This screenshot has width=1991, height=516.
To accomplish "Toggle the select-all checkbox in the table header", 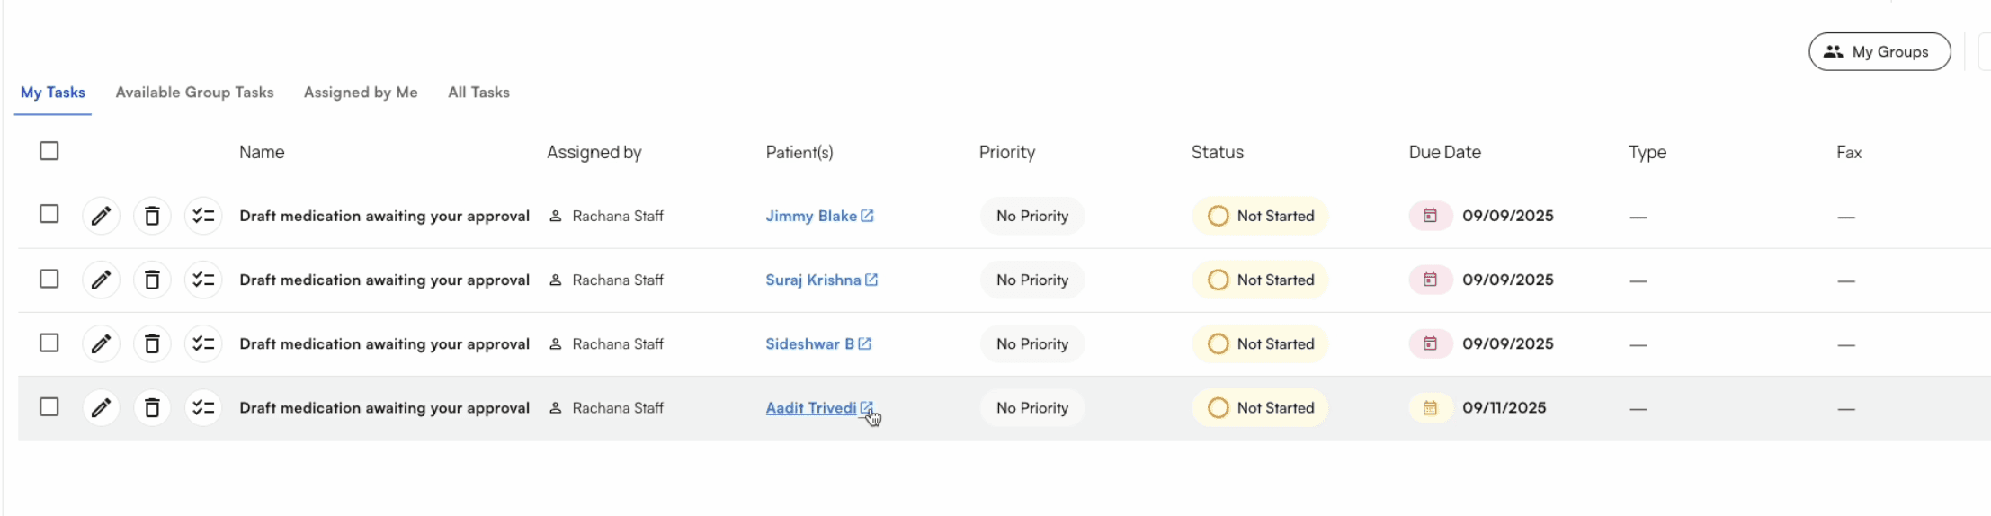I will [x=49, y=151].
